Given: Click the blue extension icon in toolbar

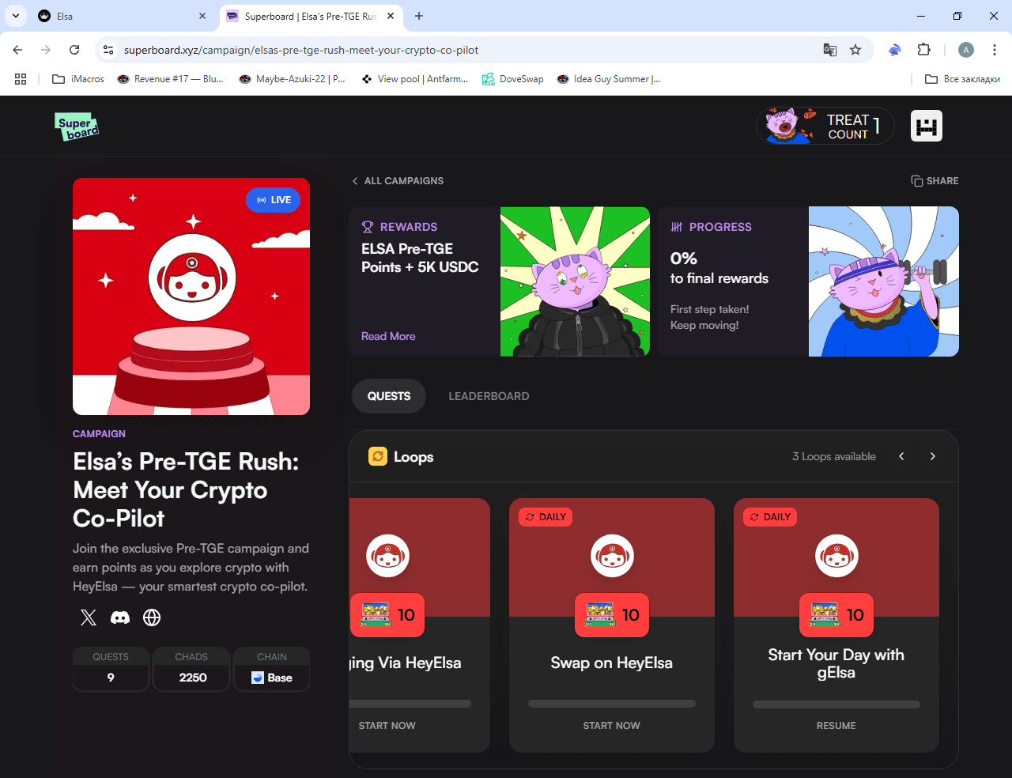Looking at the screenshot, I should 895,50.
